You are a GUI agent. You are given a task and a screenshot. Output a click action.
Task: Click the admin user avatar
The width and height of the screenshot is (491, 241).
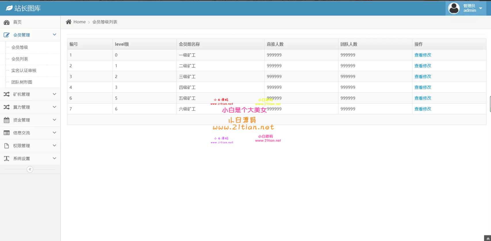[454, 8]
